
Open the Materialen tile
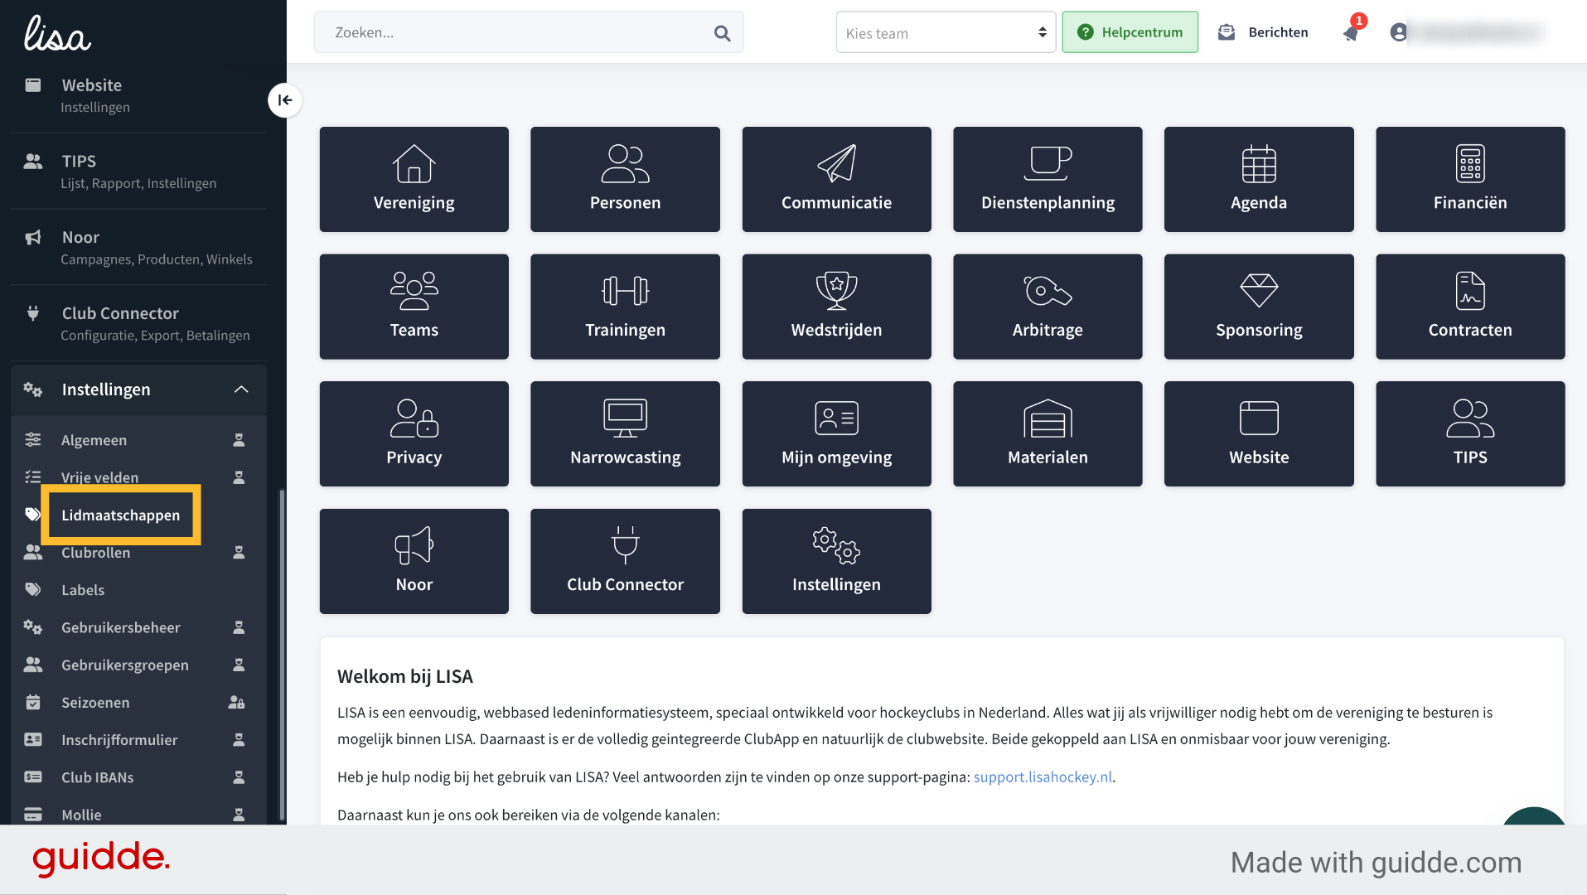1048,433
